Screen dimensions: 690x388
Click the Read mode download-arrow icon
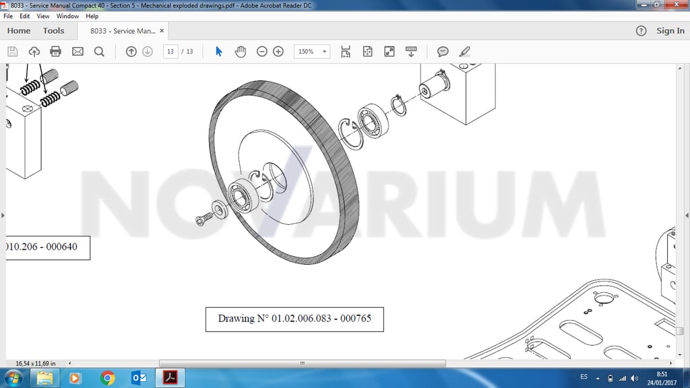click(411, 51)
